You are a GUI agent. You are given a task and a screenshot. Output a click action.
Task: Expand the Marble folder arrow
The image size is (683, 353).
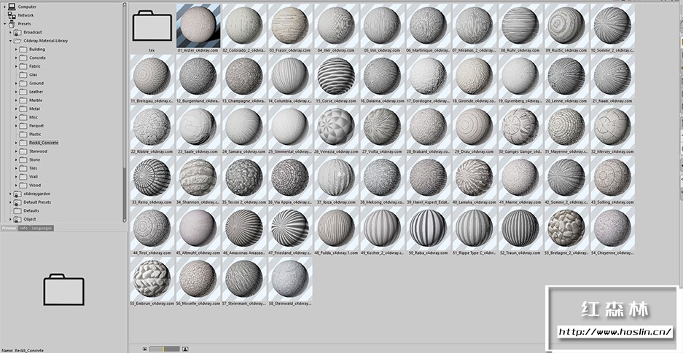[16, 100]
